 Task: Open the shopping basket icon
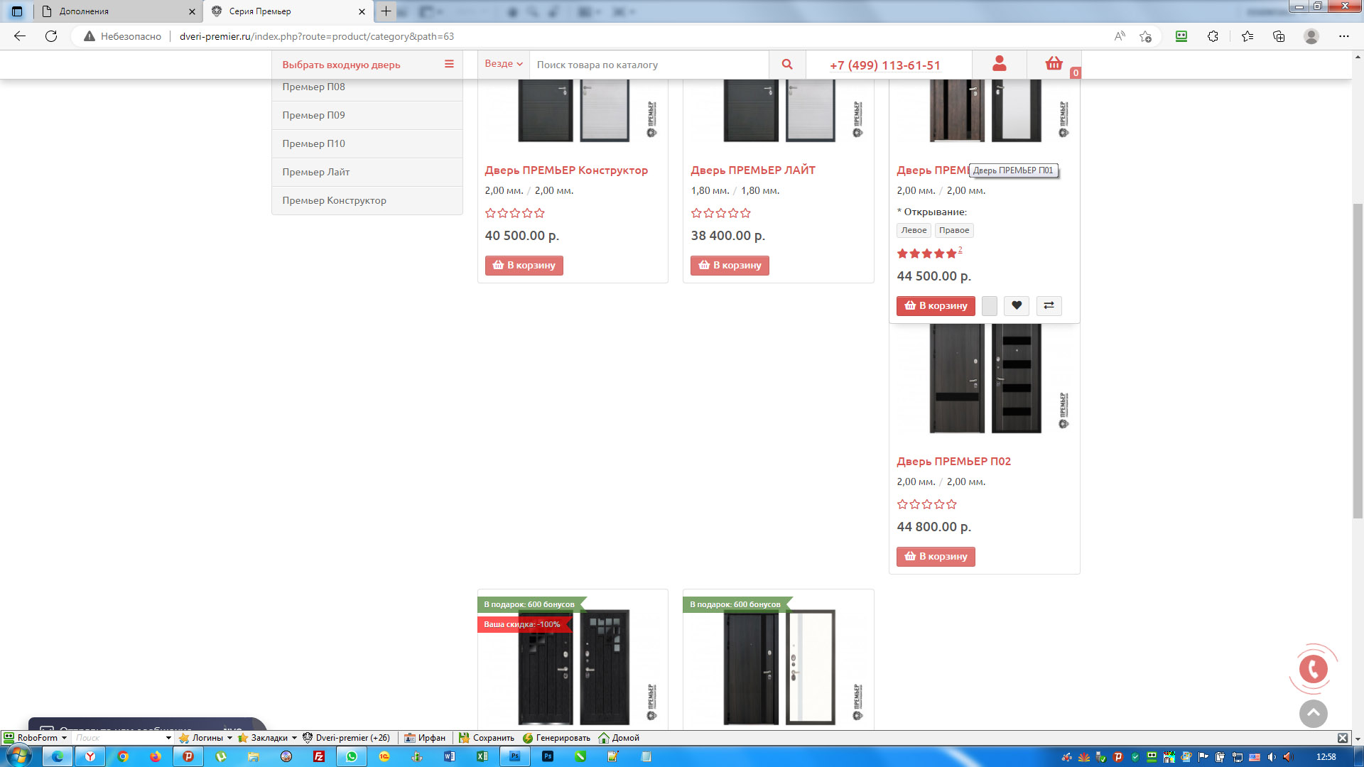click(1054, 64)
